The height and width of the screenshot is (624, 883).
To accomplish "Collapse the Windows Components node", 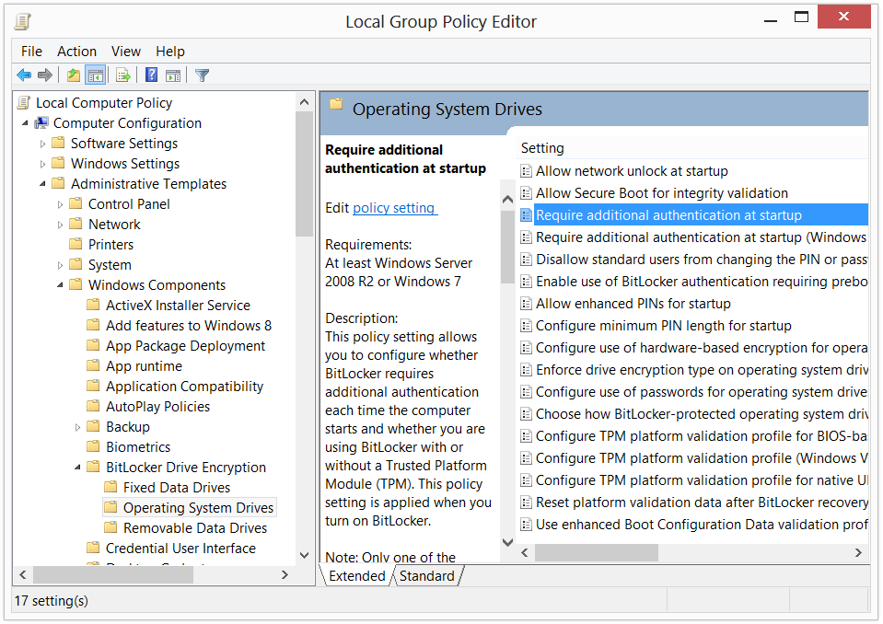I will (60, 285).
